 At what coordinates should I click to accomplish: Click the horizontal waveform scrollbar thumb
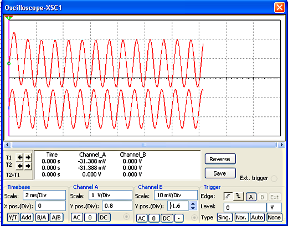[x=144, y=145]
